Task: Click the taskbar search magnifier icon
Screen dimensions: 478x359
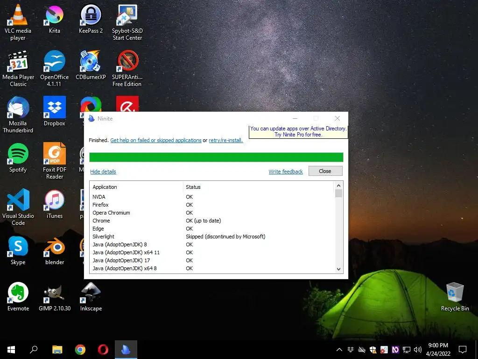Action: pos(34,350)
